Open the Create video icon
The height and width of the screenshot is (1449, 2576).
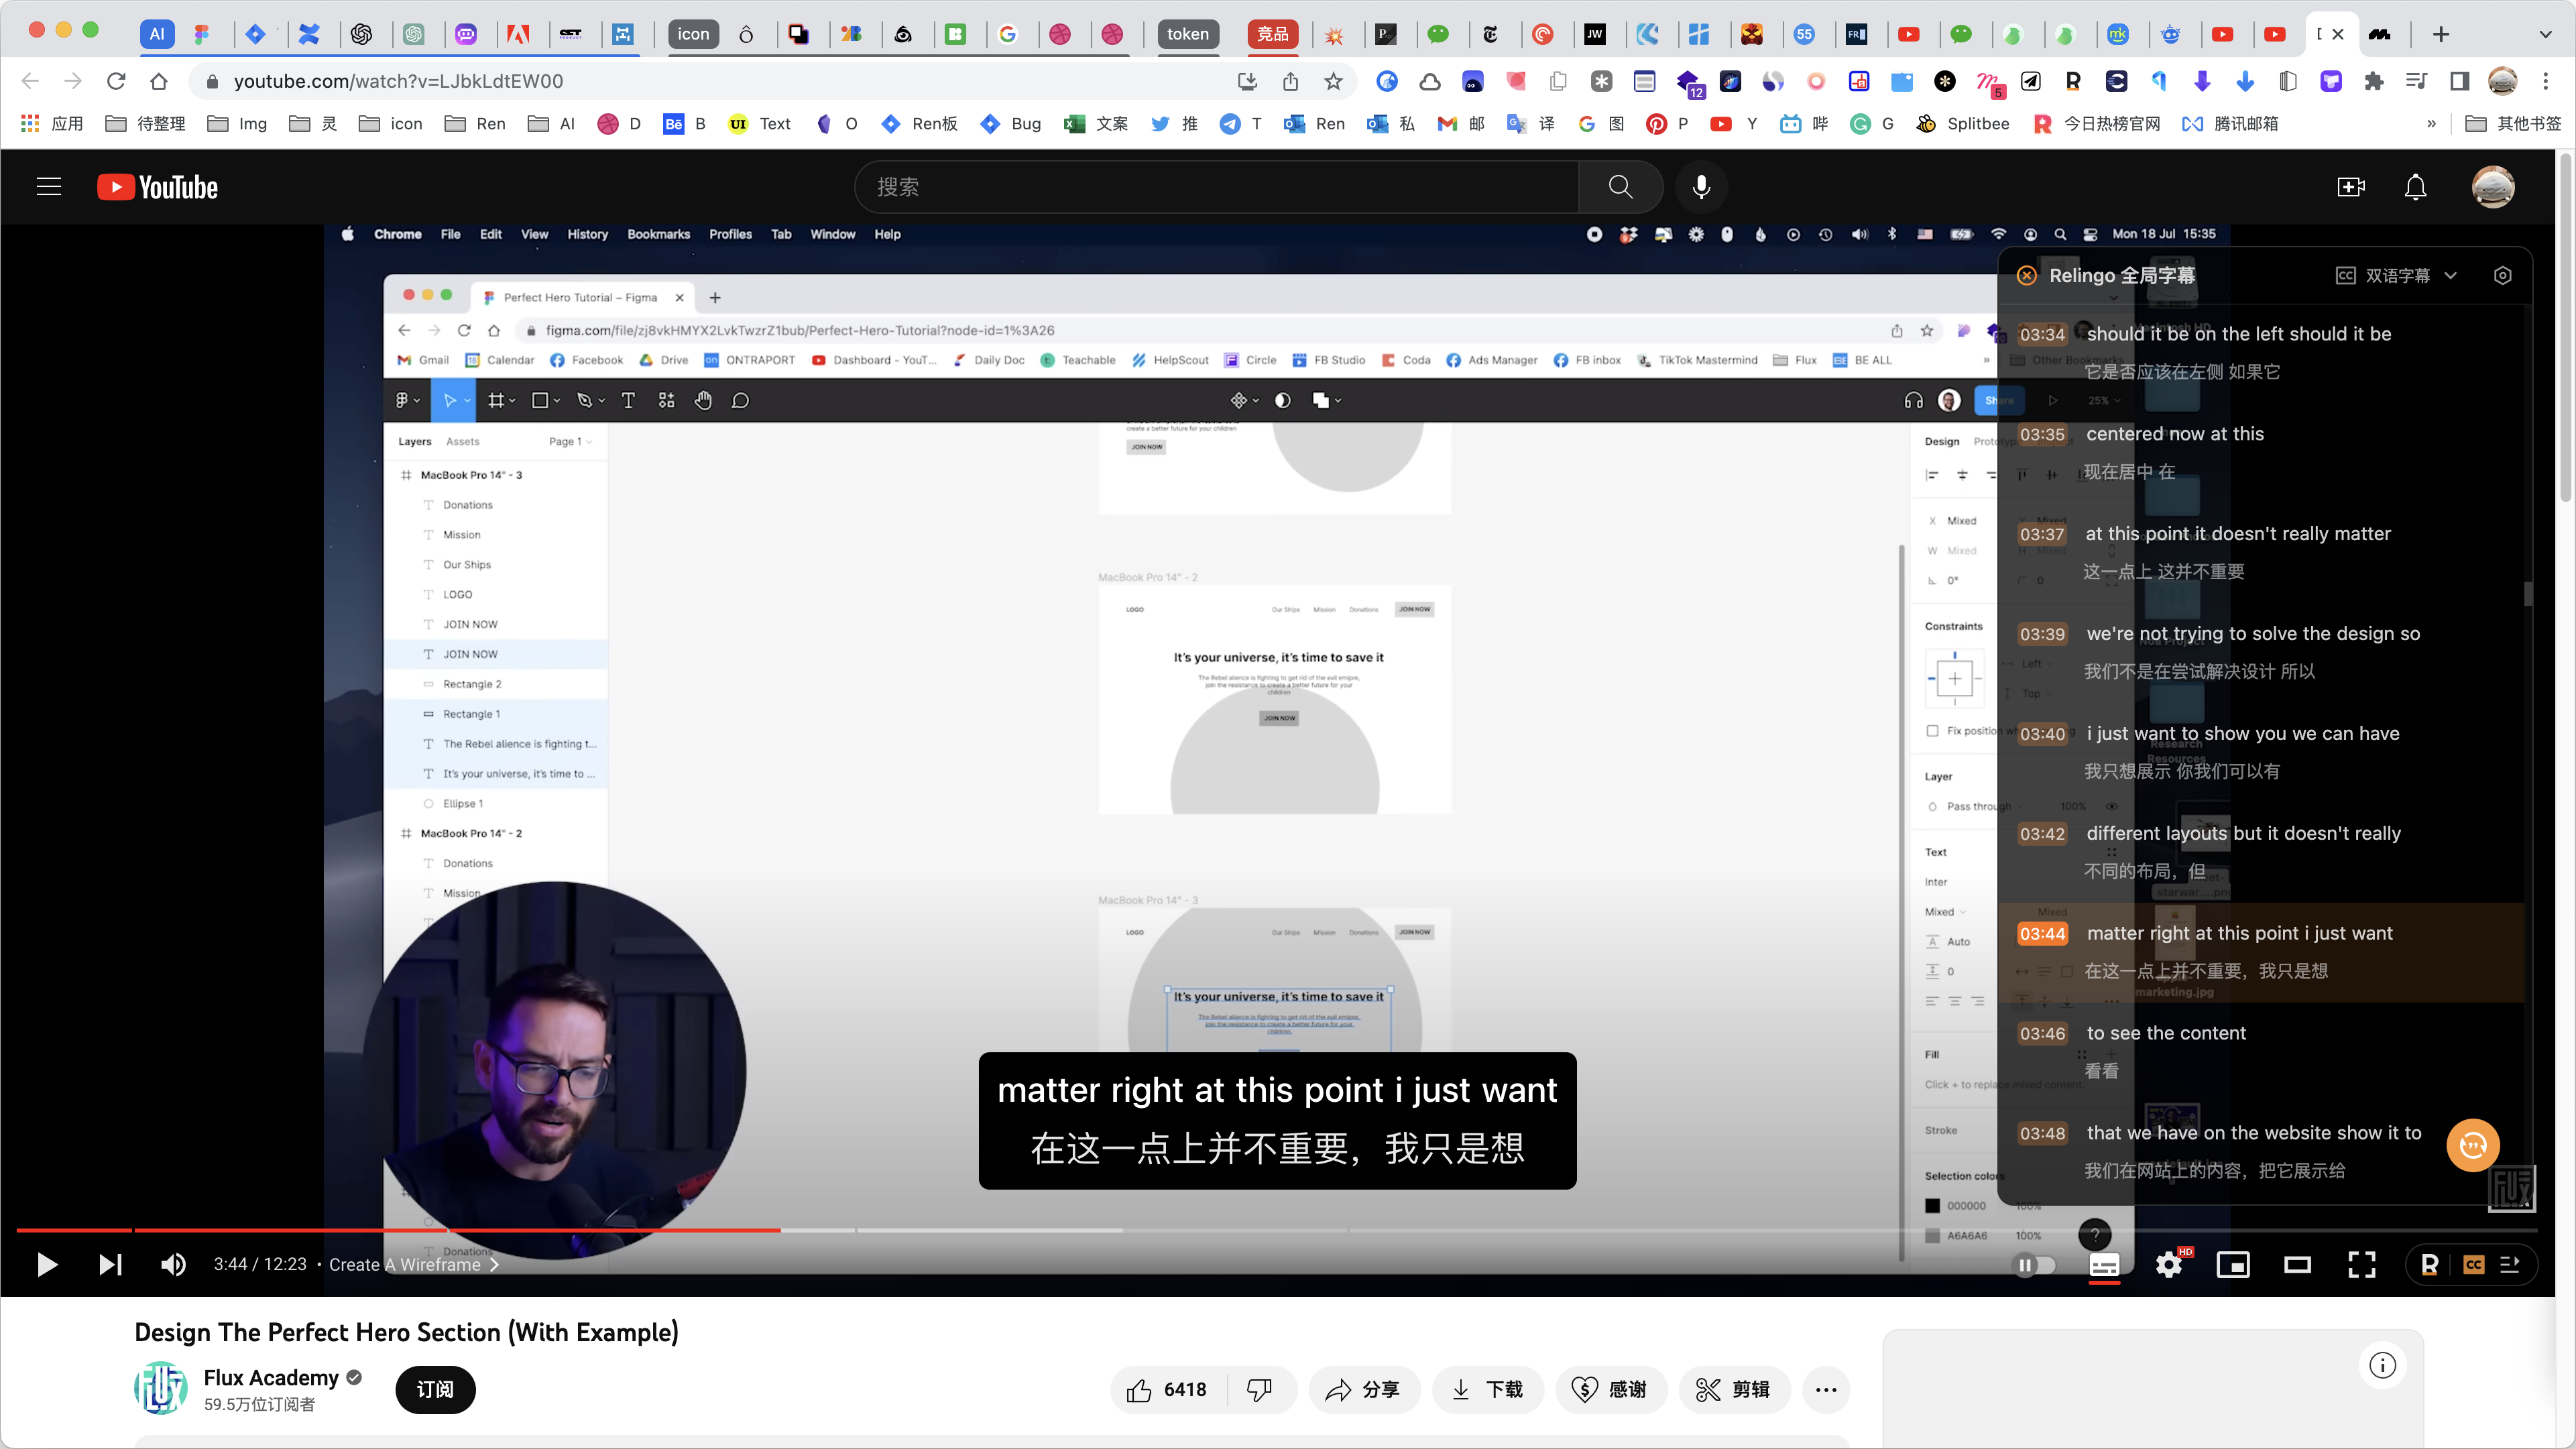[2350, 187]
